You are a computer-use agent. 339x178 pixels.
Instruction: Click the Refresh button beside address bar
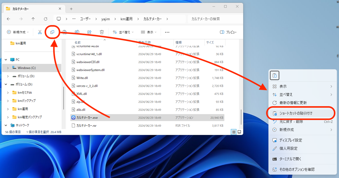coord(46,19)
